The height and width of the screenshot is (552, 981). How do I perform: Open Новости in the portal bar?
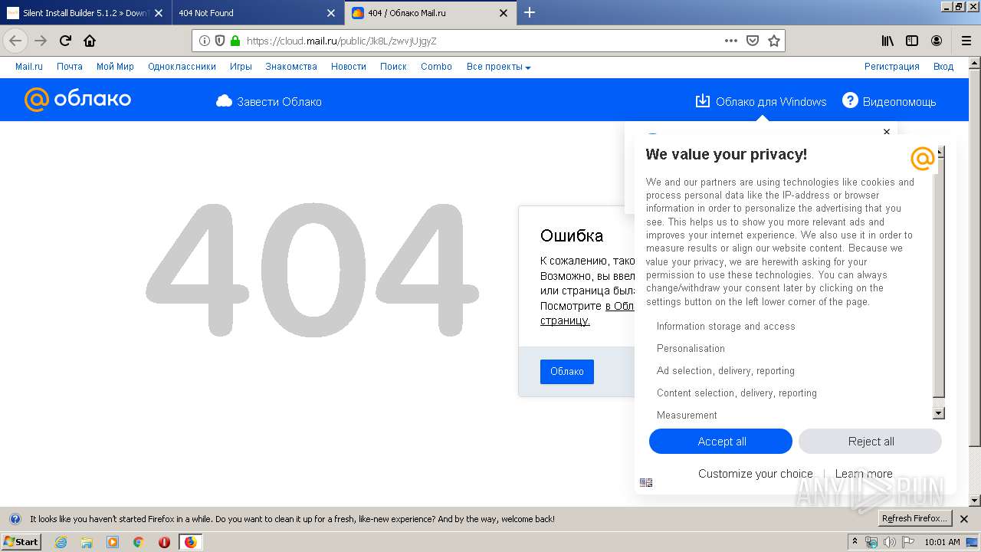(x=349, y=67)
